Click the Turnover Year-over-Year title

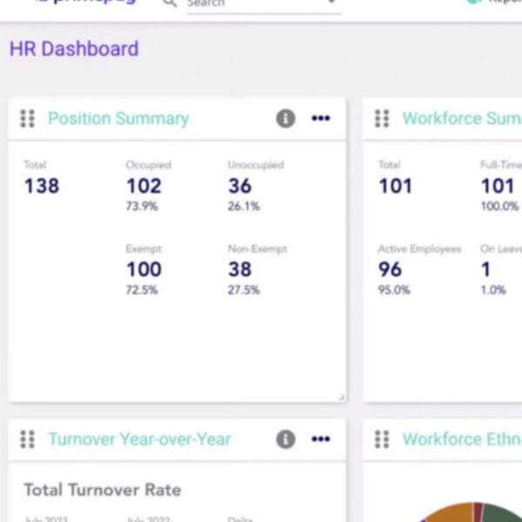(x=140, y=439)
